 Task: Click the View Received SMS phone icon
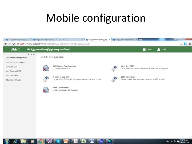(x=46, y=79)
